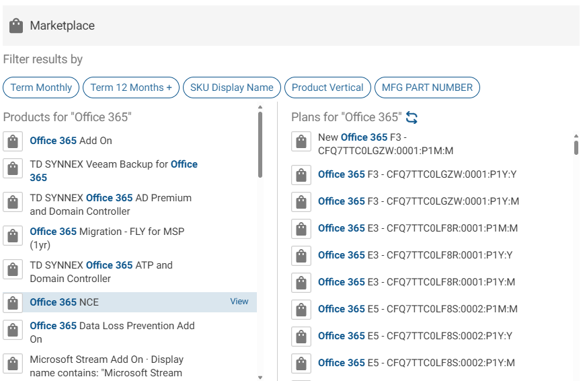The width and height of the screenshot is (585, 381).
Task: Select Office 365 F3 CFQ7TTC0LGZW:0001:P1Y:Y plan
Action: coord(417,174)
